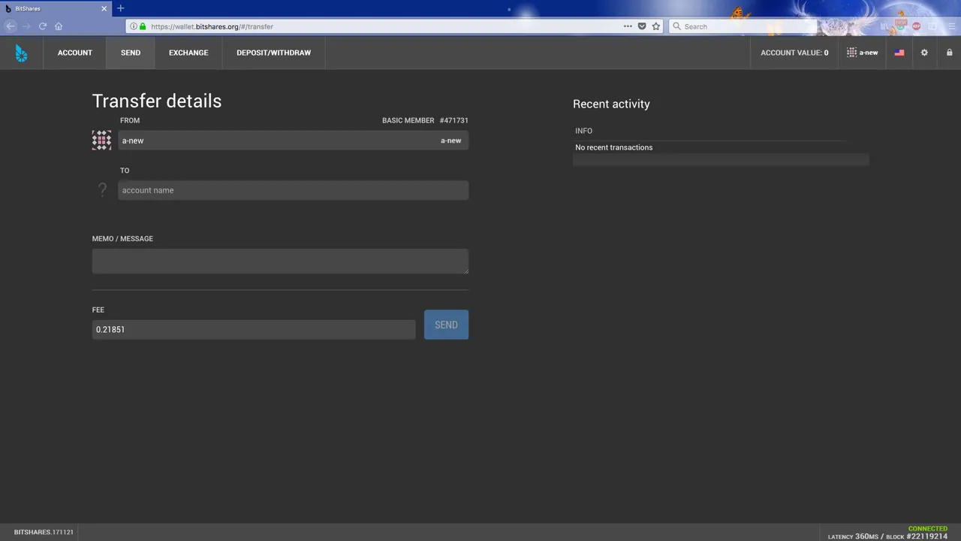The image size is (961, 541).
Task: Open the Firefox hamburger menu
Action: click(x=950, y=26)
